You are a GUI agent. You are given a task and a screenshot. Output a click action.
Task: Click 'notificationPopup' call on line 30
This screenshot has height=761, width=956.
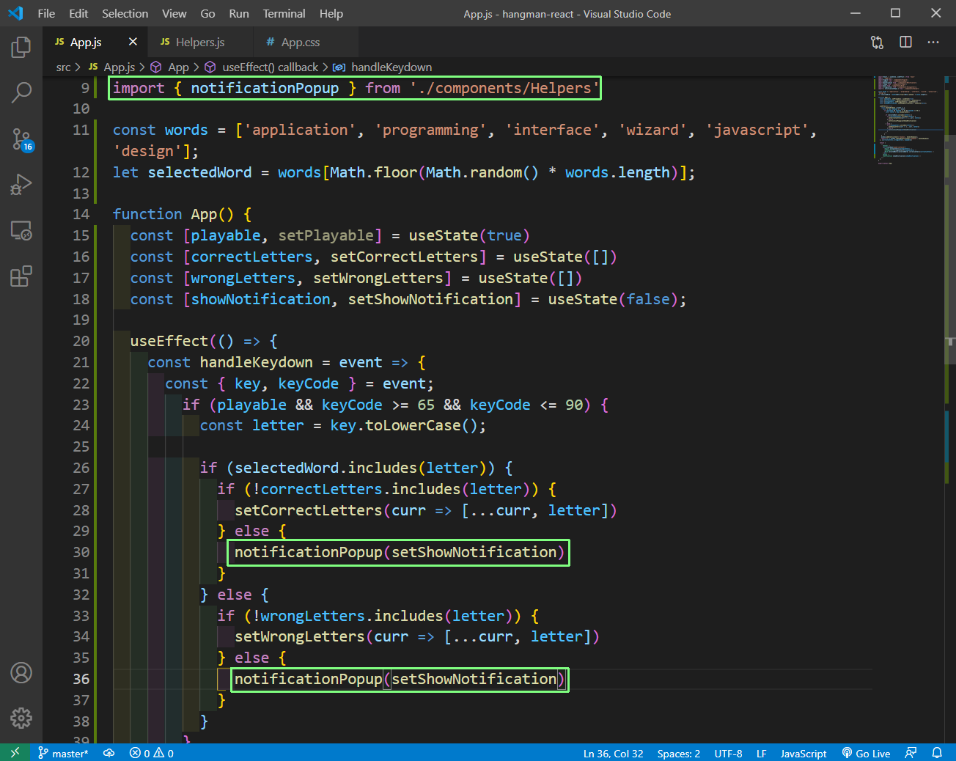(x=309, y=552)
